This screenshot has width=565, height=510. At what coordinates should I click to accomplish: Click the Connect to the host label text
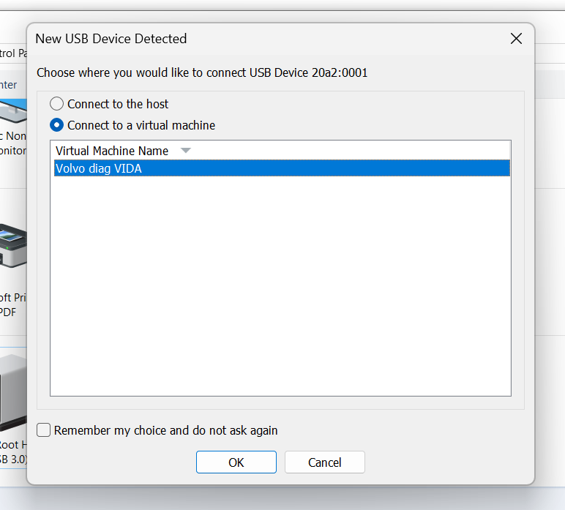tap(118, 104)
